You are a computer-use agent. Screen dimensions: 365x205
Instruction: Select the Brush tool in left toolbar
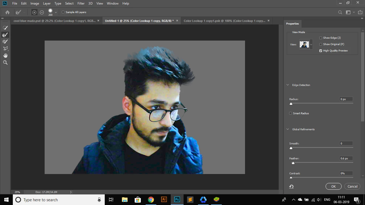[5, 42]
